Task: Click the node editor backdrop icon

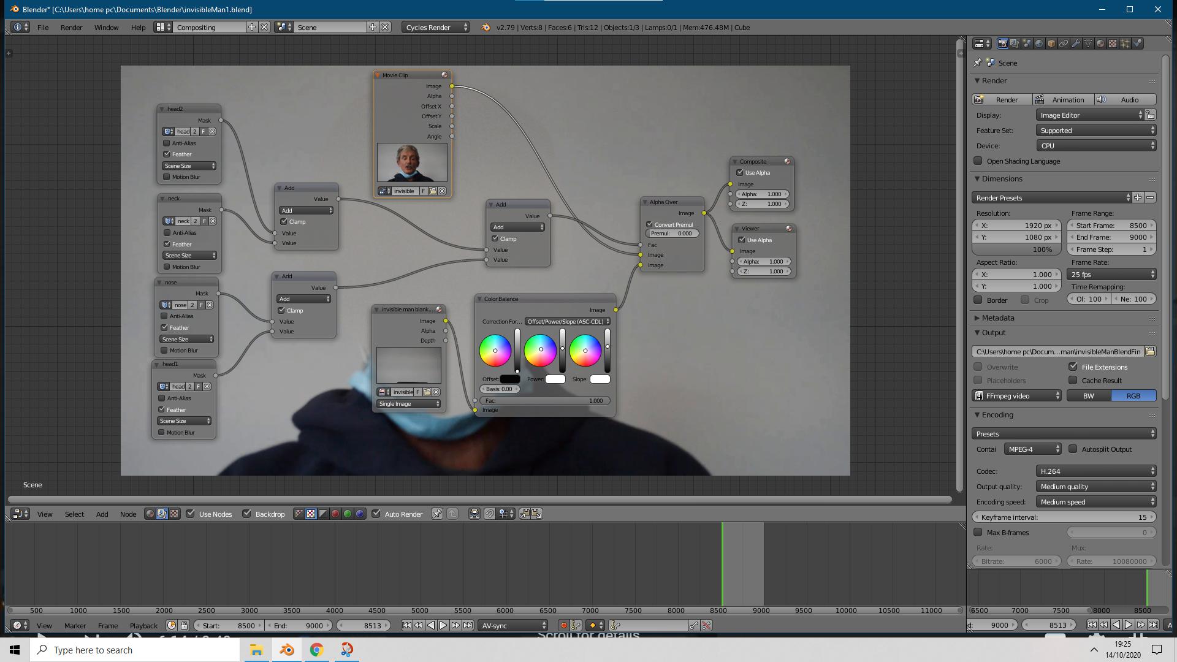Action: (246, 513)
